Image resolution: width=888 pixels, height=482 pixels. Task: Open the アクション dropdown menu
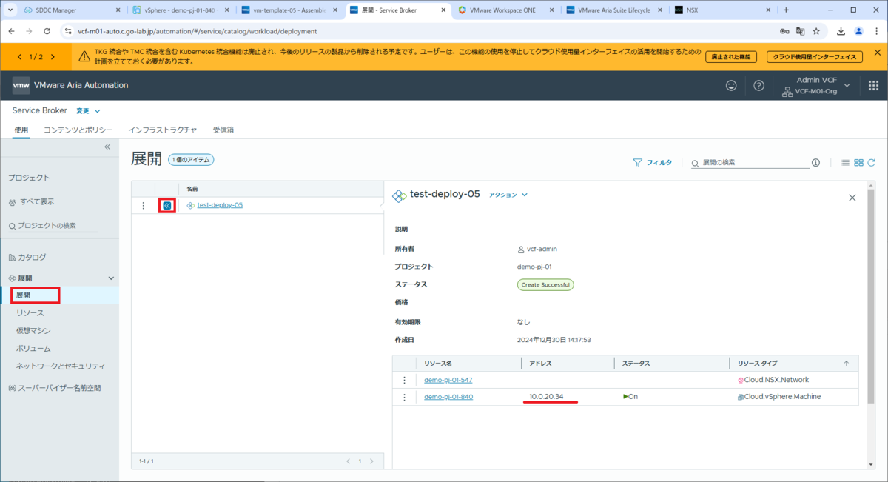pos(508,195)
